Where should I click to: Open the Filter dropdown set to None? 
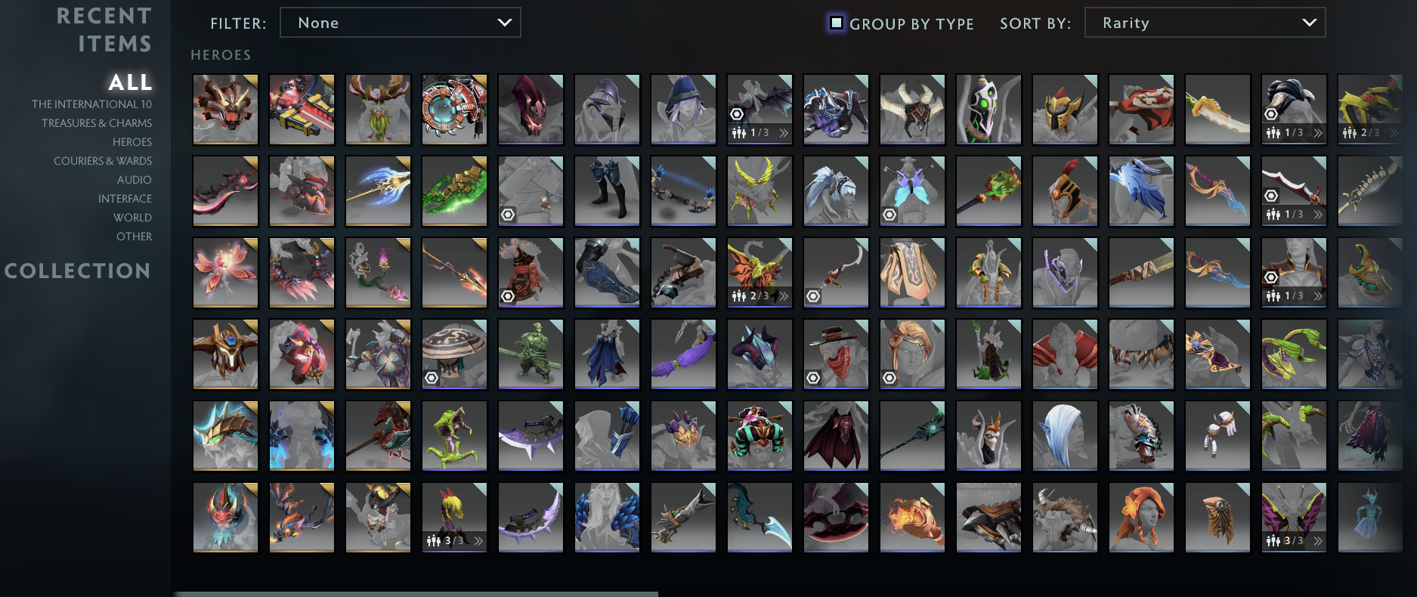(401, 23)
